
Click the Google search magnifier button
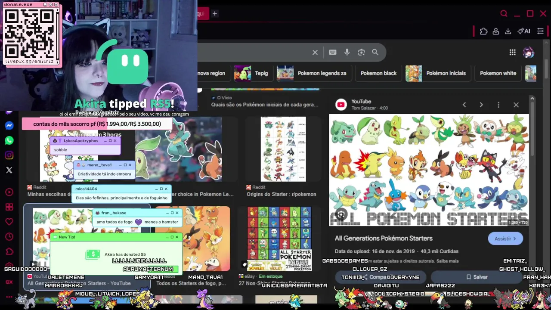pyautogui.click(x=375, y=53)
